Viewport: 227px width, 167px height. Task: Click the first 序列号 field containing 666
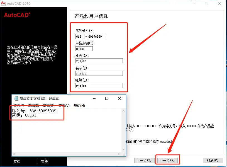click(80, 37)
